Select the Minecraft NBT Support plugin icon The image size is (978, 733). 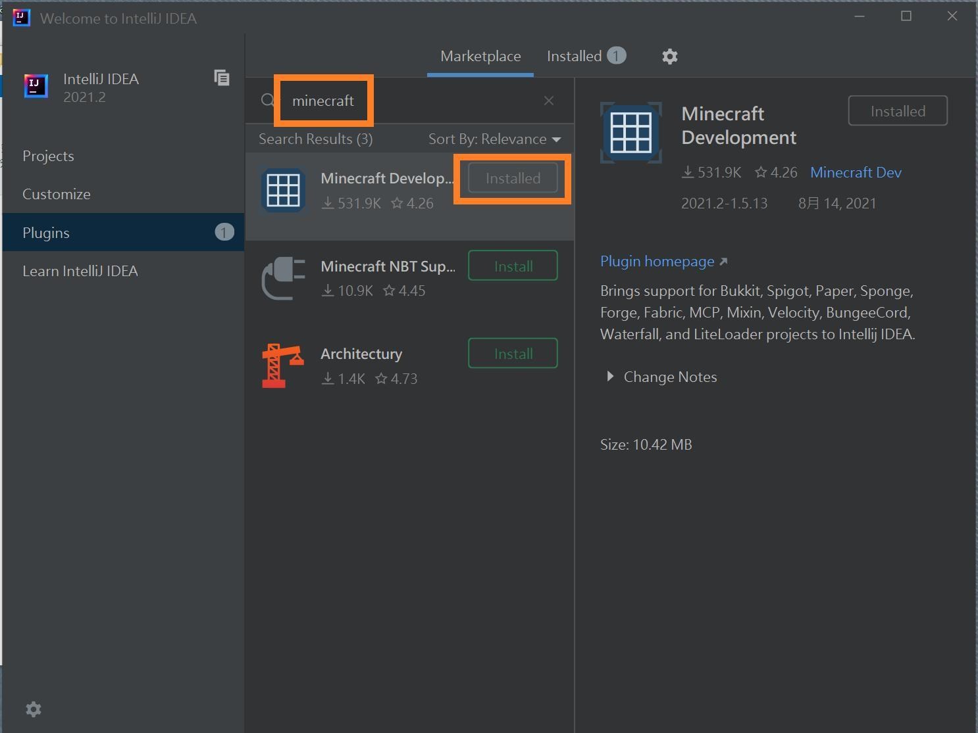(x=283, y=279)
